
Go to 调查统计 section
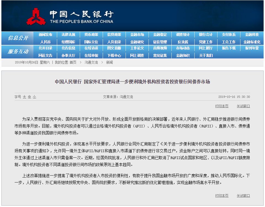[x=183, y=34]
